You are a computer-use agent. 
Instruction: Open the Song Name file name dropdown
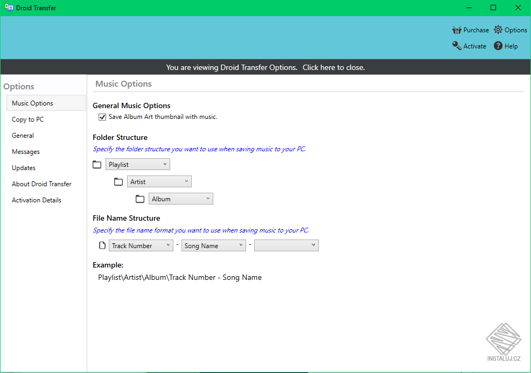(214, 246)
